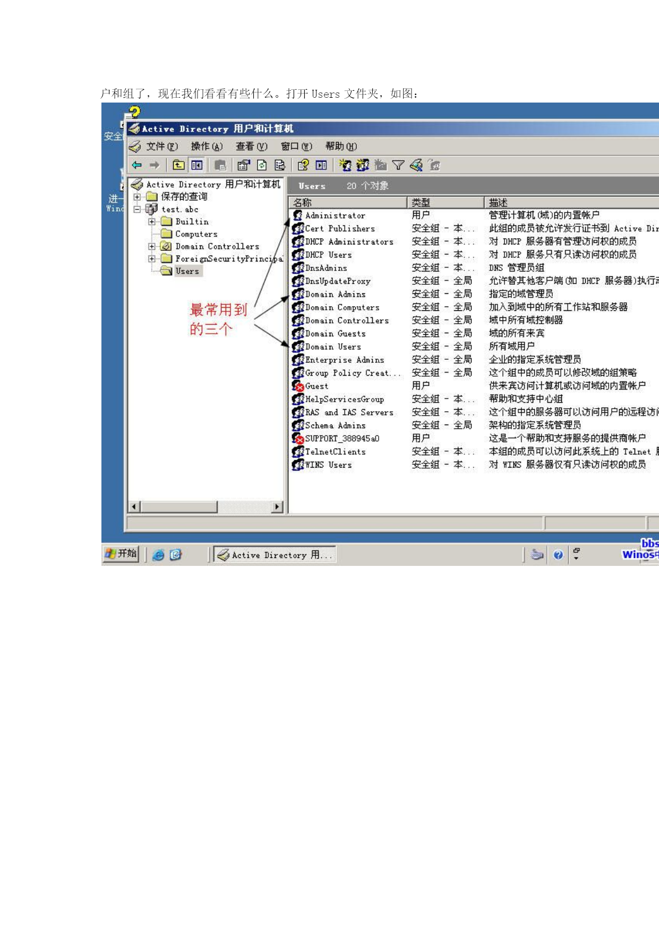Click the second quick launch icon

pos(176,555)
